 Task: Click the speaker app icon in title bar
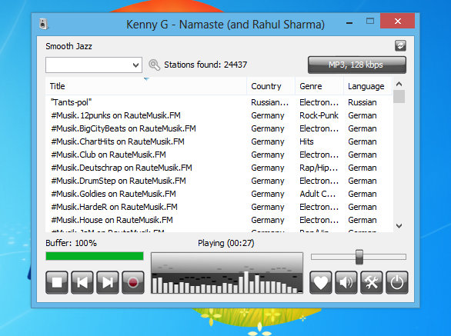pos(43,24)
